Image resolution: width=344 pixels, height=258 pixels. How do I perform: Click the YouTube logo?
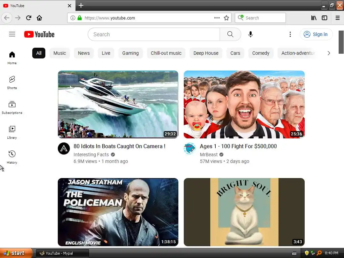tap(39, 34)
